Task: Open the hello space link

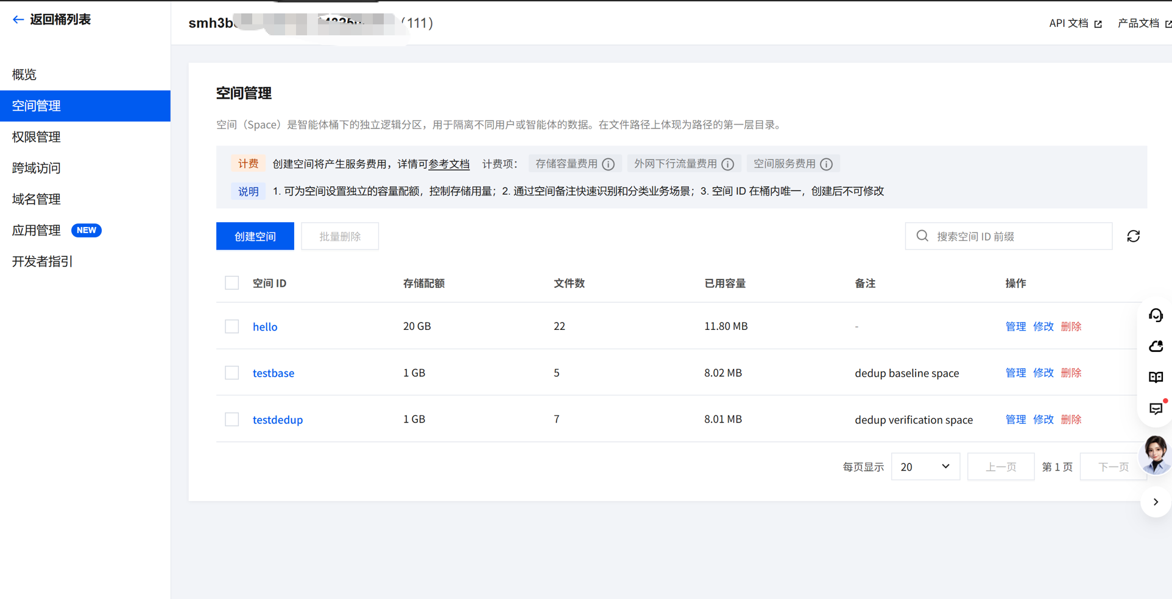Action: [x=265, y=327]
